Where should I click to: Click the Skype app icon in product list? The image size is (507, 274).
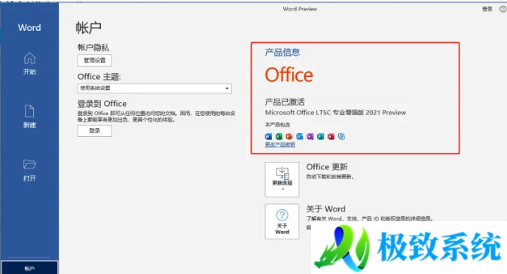pyautogui.click(x=341, y=137)
